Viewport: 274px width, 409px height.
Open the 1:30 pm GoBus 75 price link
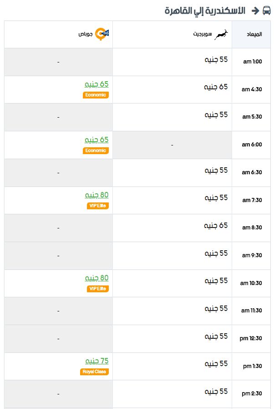pos(97,361)
